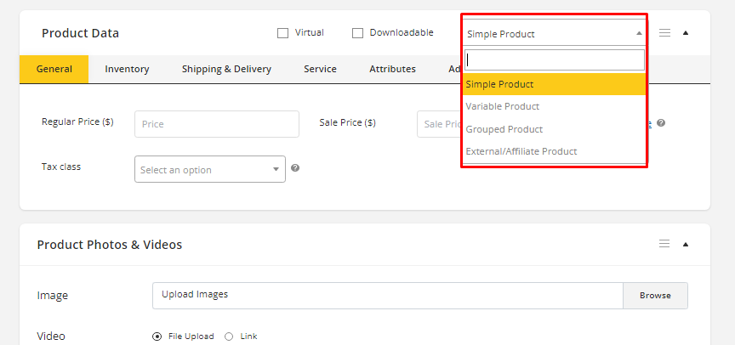The image size is (735, 345).
Task: Collapse the Product Photos & Videos section
Action: pos(686,244)
